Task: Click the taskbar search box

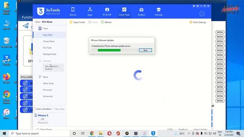Action: pos(39,134)
